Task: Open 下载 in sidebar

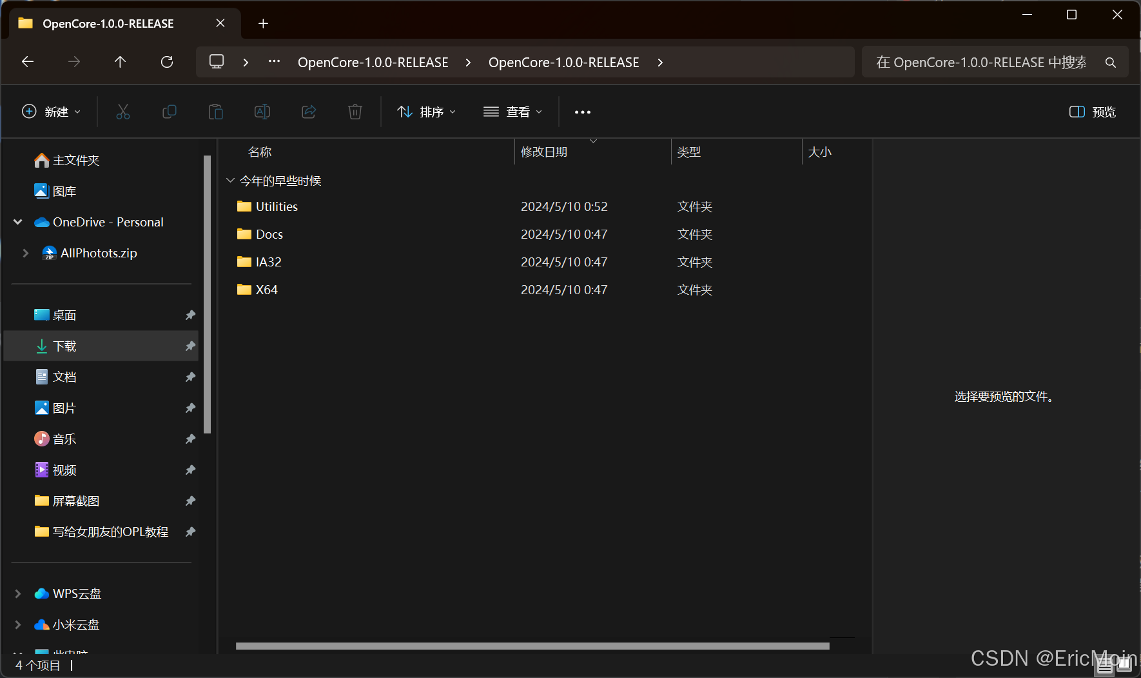Action: (x=64, y=346)
